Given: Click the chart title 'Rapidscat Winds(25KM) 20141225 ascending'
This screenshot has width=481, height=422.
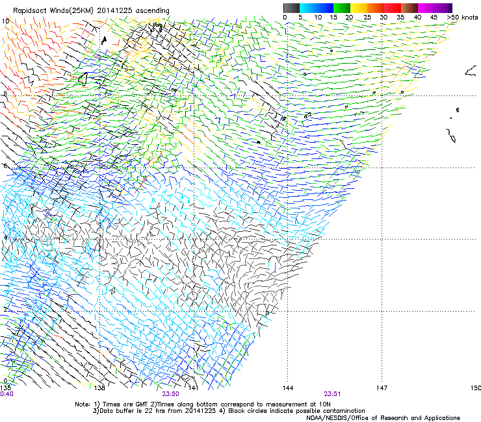Looking at the screenshot, I should pos(91,11).
